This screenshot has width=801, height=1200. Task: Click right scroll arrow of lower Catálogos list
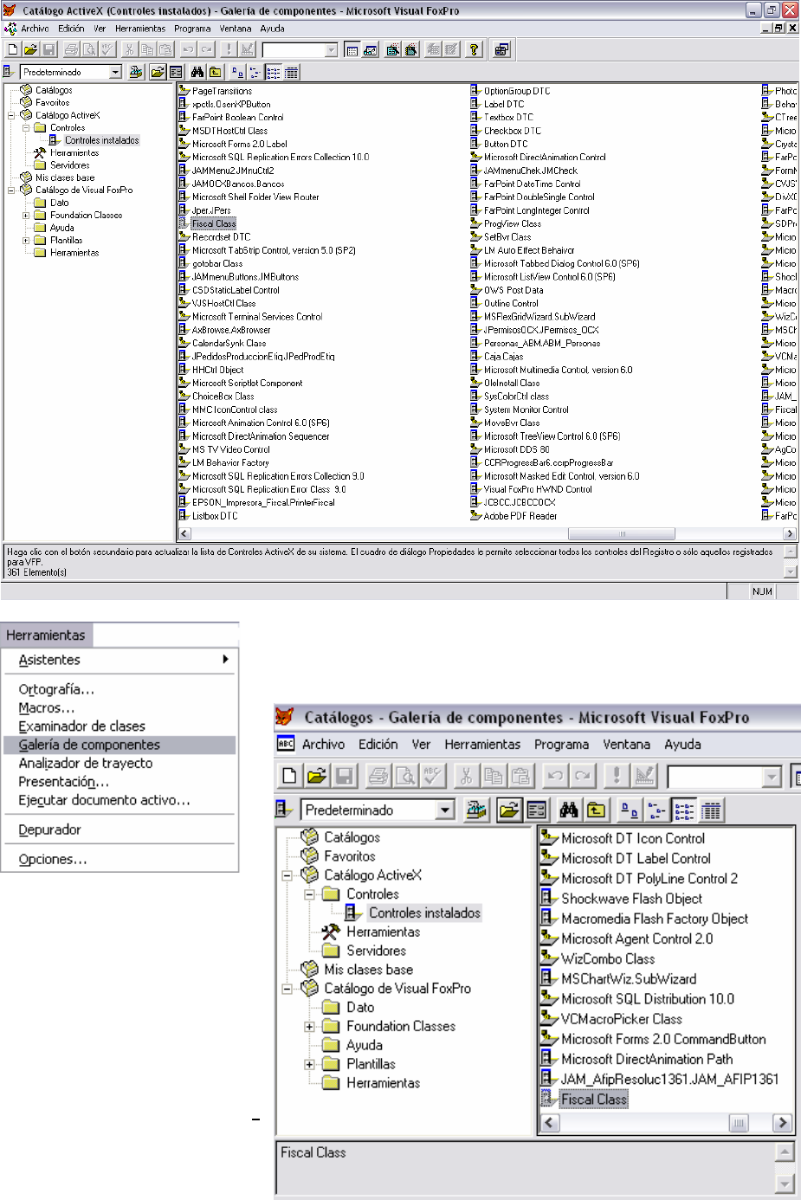point(782,1123)
